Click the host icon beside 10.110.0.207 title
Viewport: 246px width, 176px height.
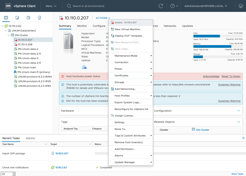click(61, 18)
